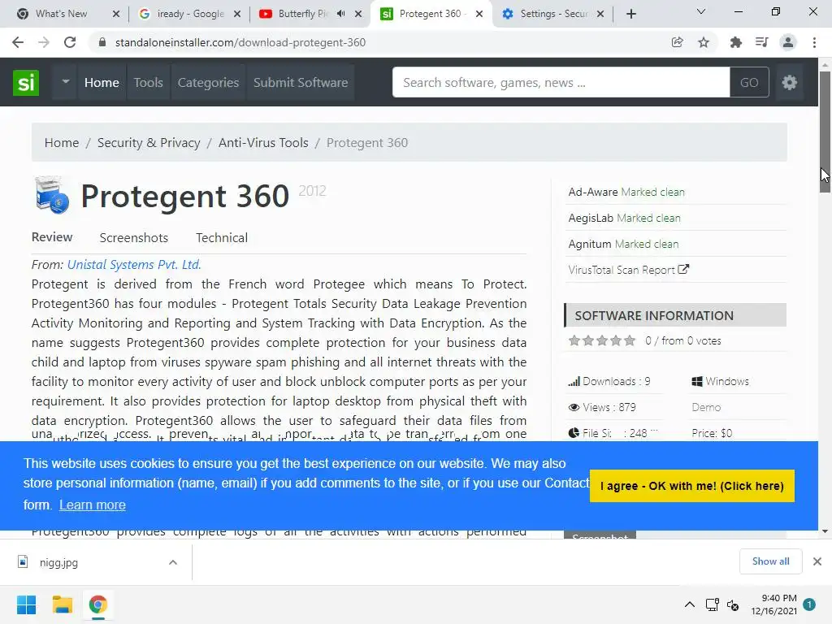Image resolution: width=832 pixels, height=624 pixels.
Task: Select the Review tab
Action: click(52, 237)
